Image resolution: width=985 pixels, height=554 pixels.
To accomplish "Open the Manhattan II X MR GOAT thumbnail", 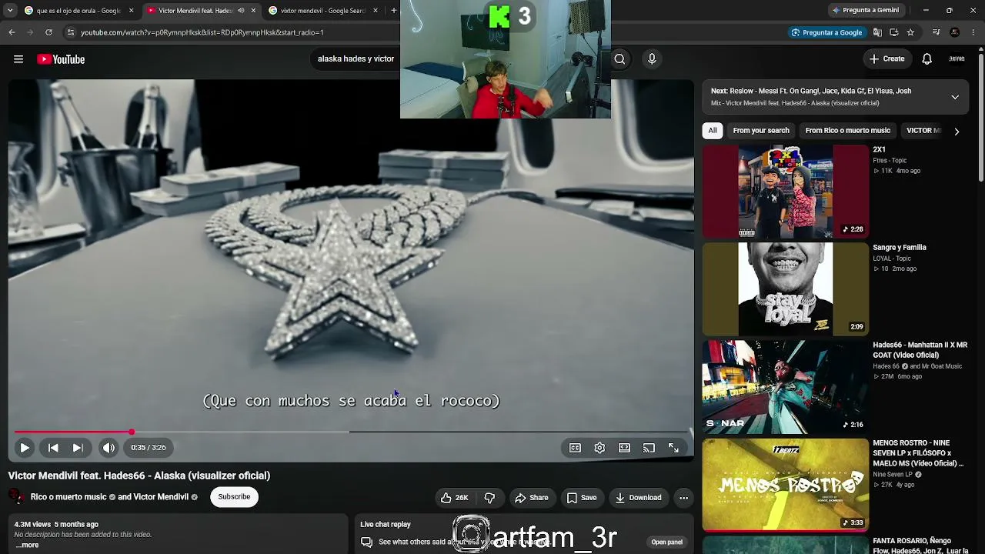I will [x=785, y=387].
